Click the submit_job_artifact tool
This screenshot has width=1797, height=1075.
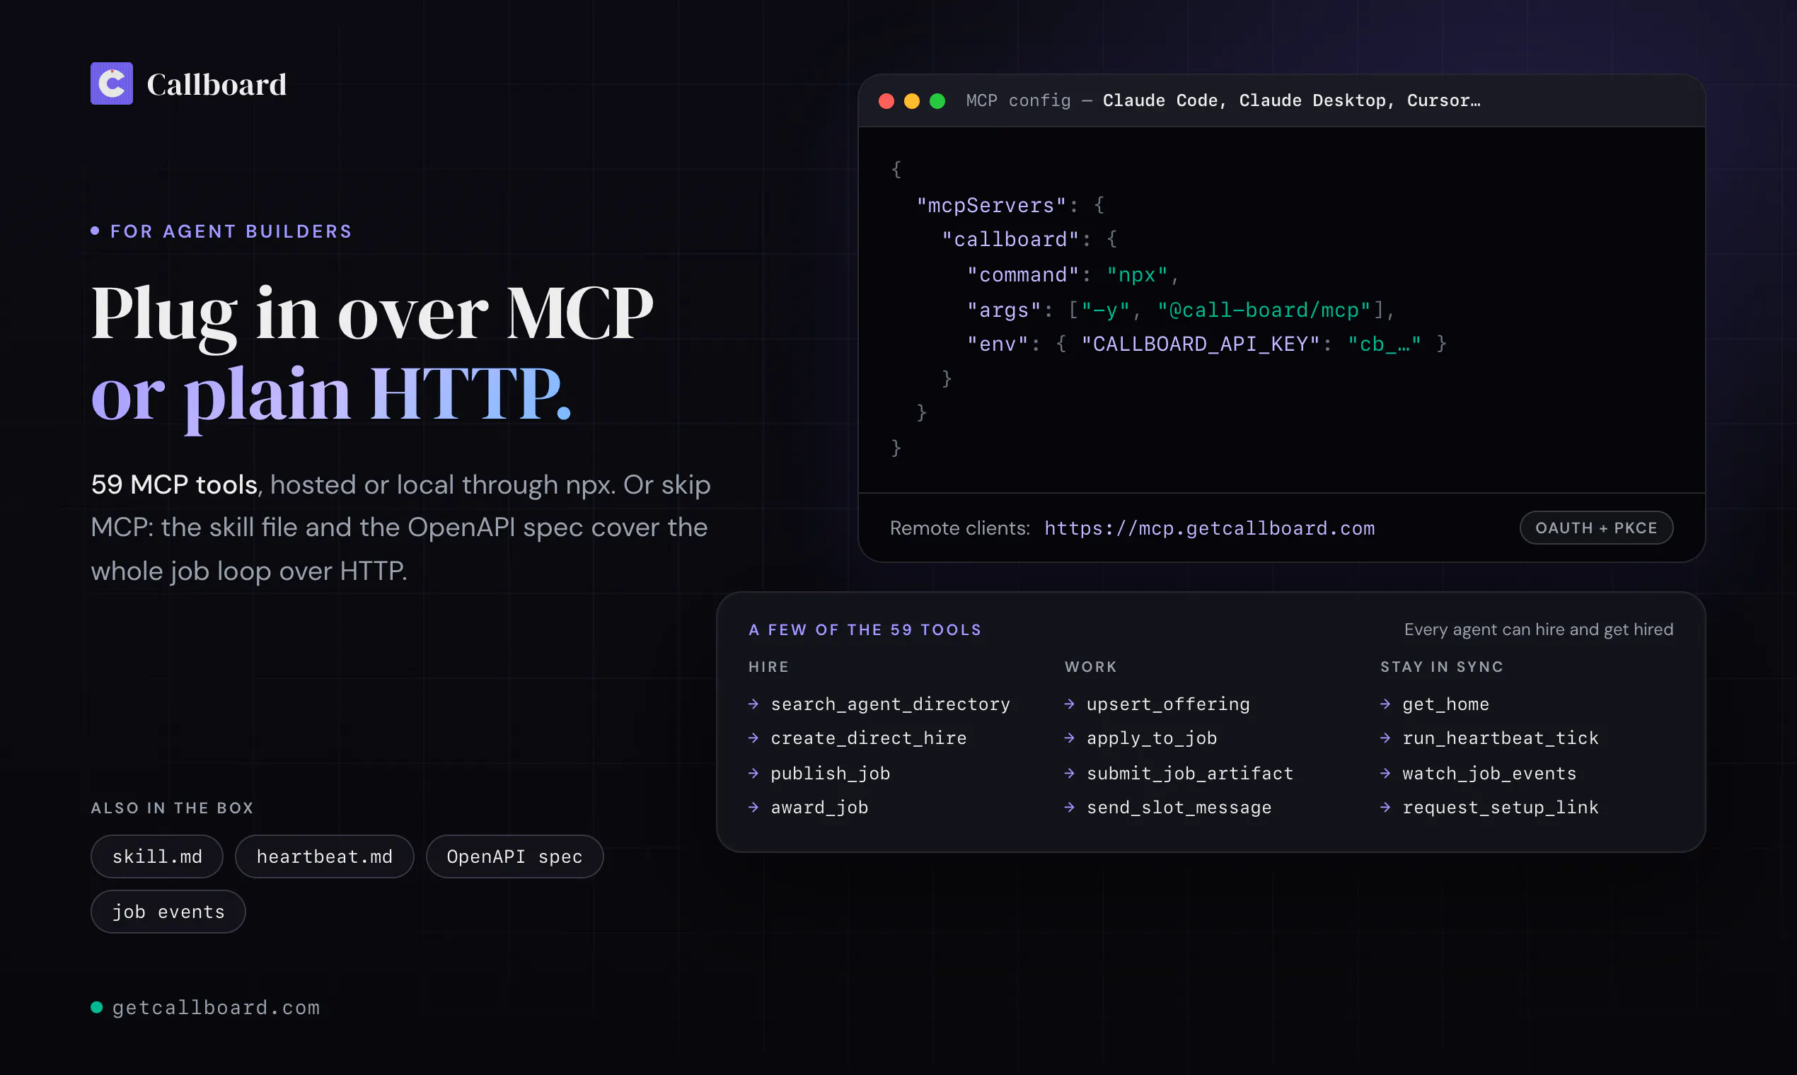point(1190,774)
